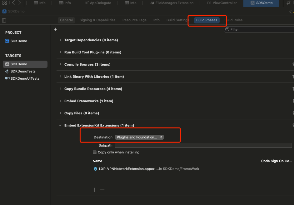Viewport: 294px width, 205px height.
Task: Collapse Embed ExtensionKit Extensions phase
Action: pyautogui.click(x=60, y=125)
